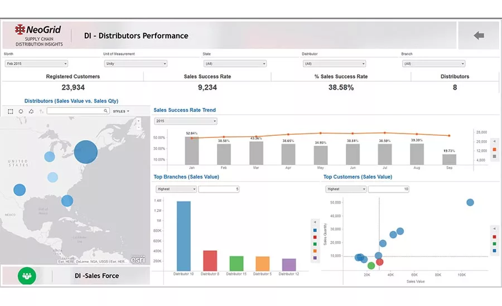
Task: Expand the State filter dropdown
Action: (x=234, y=63)
